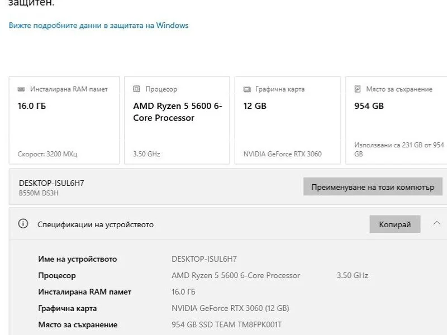The height and width of the screenshot is (335, 447).
Task: Collapse the device specifications section chevron
Action: (x=437, y=223)
